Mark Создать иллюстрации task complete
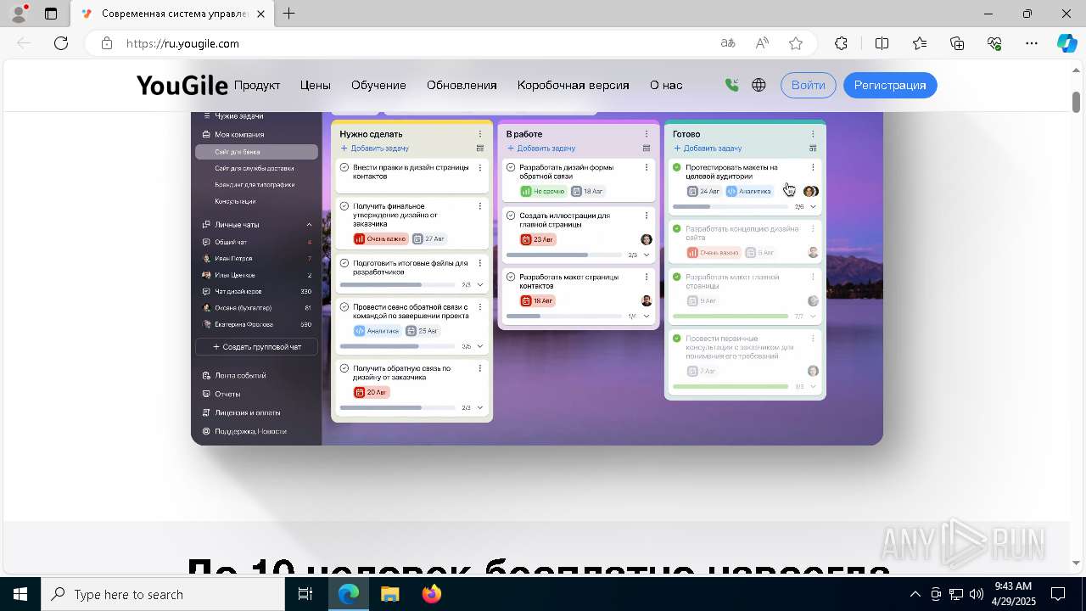This screenshot has width=1086, height=611. [x=511, y=216]
